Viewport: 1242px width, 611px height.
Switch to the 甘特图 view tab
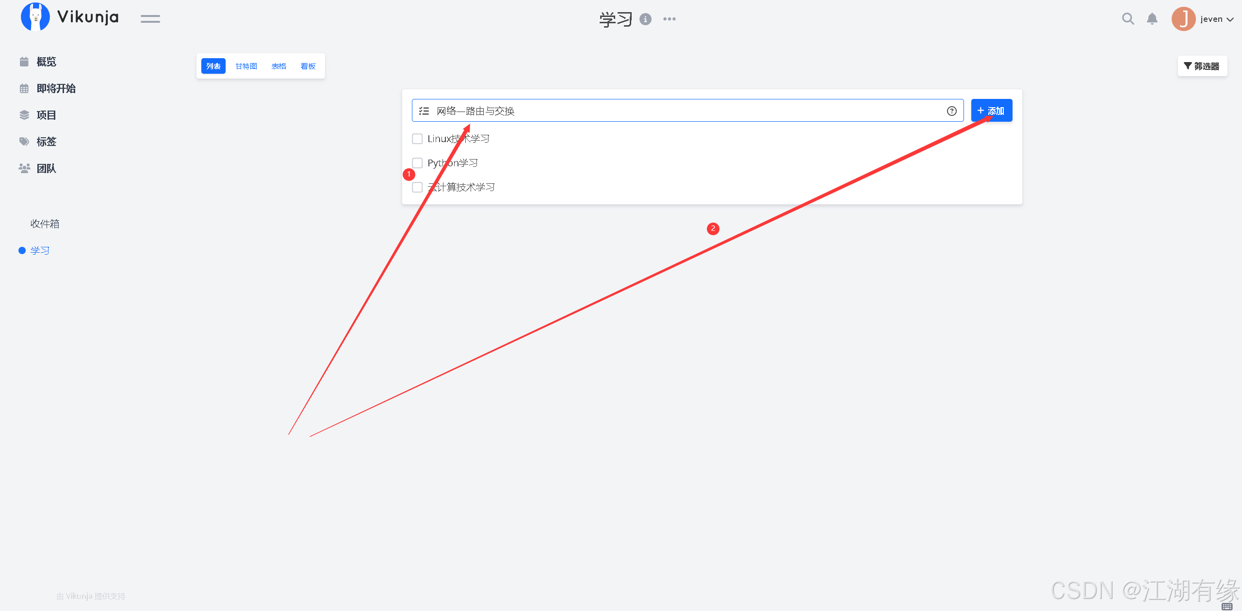[x=246, y=66]
